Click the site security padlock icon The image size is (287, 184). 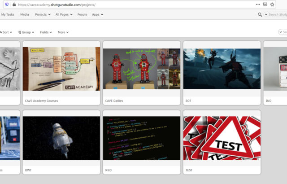coord(14,4)
